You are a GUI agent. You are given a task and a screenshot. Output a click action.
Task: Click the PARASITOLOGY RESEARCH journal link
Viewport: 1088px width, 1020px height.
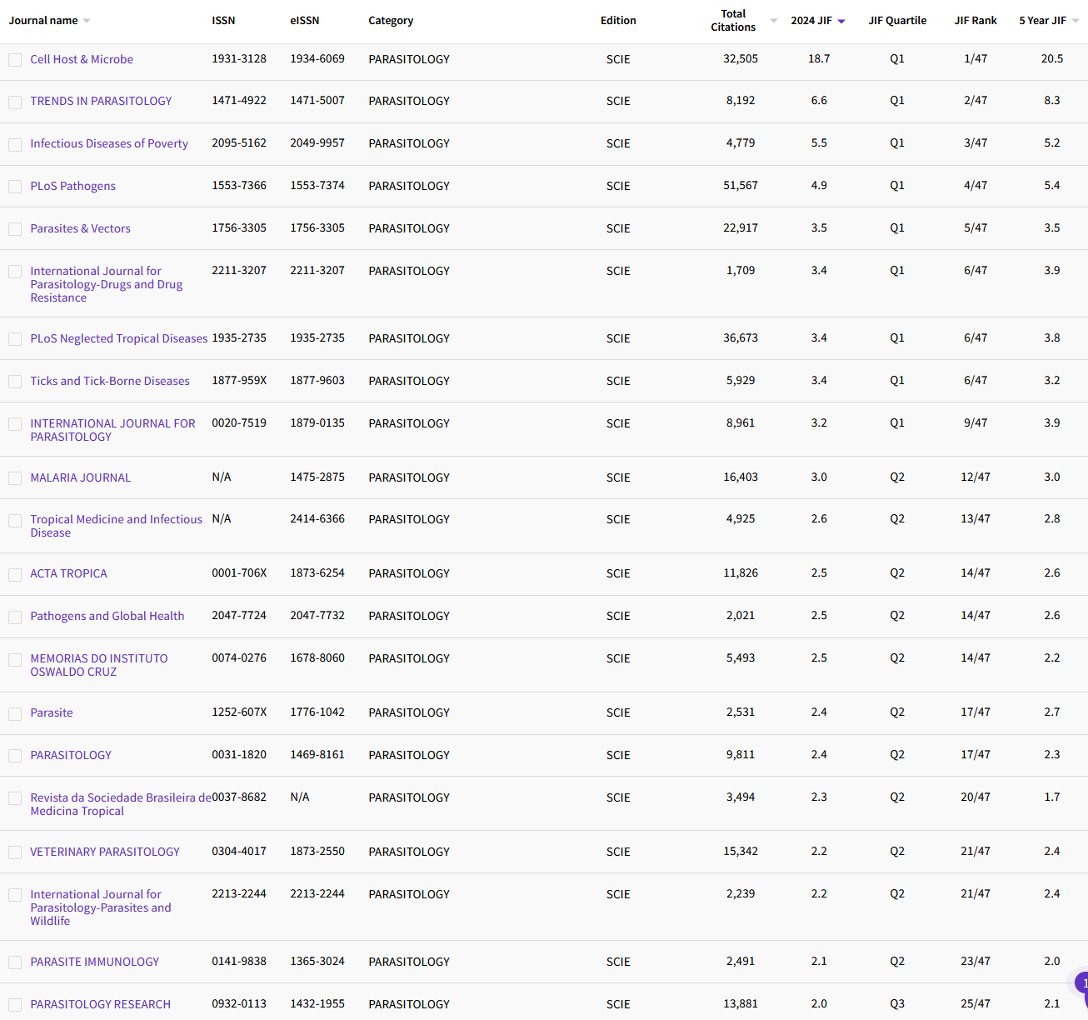[x=101, y=1004]
